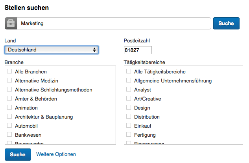Check the Art/Creative checkbox
The image size is (249, 163).
pos(129,98)
